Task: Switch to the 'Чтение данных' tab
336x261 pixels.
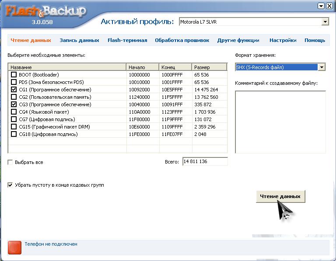Action: point(31,40)
